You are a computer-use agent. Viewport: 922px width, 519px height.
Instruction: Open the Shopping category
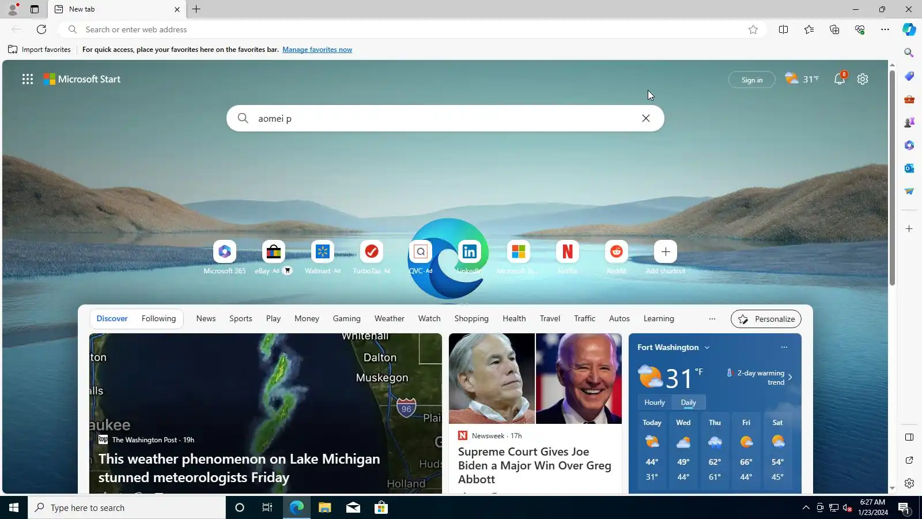471,319
